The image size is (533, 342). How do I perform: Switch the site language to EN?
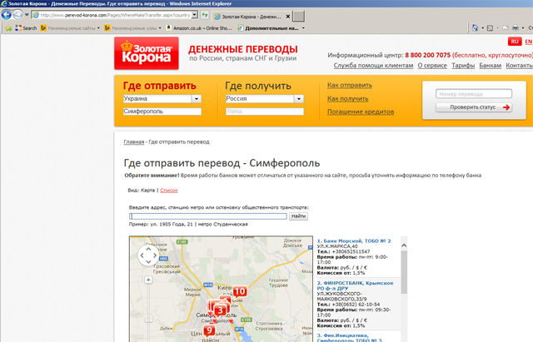pos(528,42)
